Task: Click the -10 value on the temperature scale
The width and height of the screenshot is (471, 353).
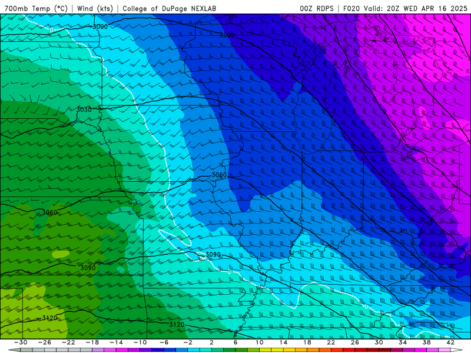Action: coord(140,342)
